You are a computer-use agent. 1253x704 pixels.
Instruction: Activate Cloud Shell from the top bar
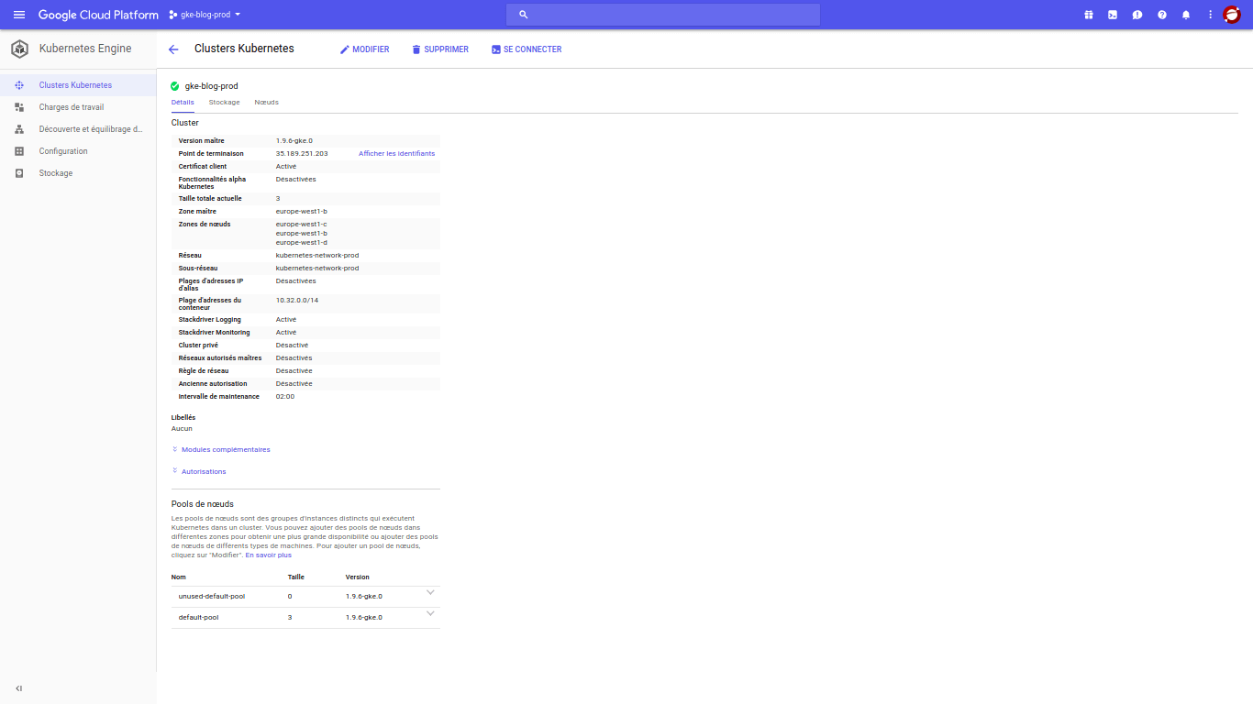click(x=1113, y=15)
